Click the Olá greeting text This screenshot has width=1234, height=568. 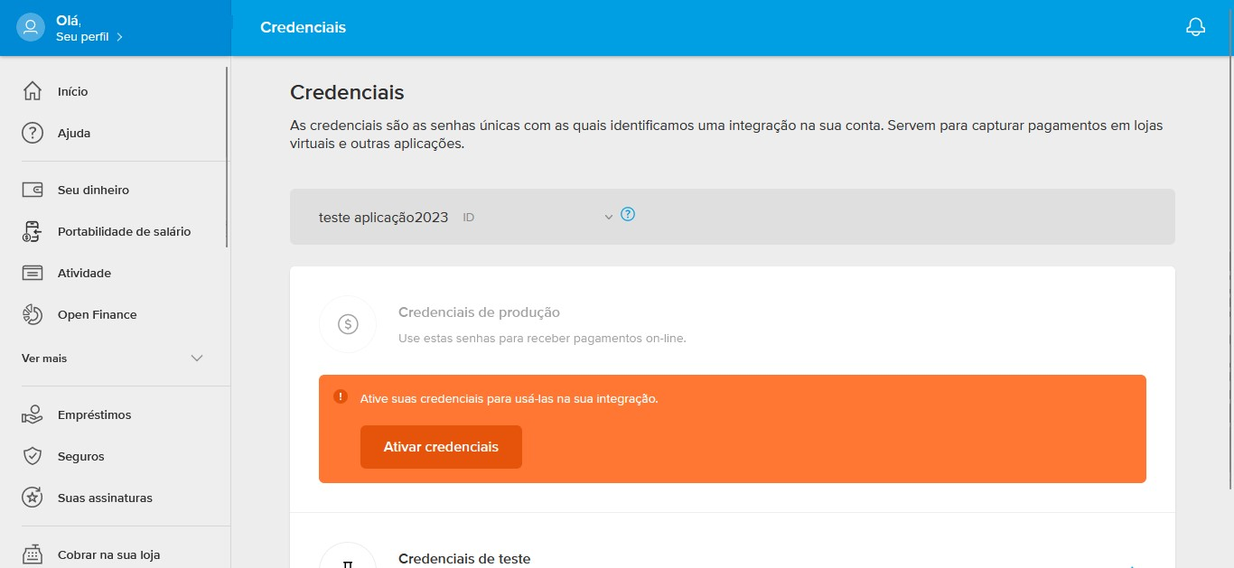coord(69,21)
